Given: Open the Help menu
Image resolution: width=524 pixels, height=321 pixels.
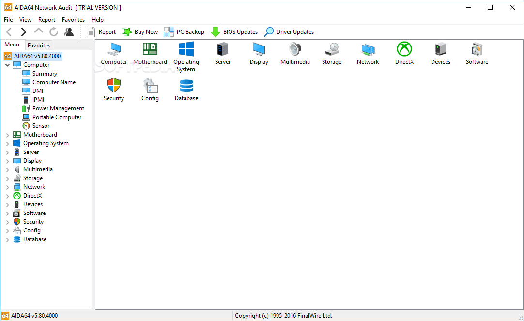Looking at the screenshot, I should pos(97,20).
